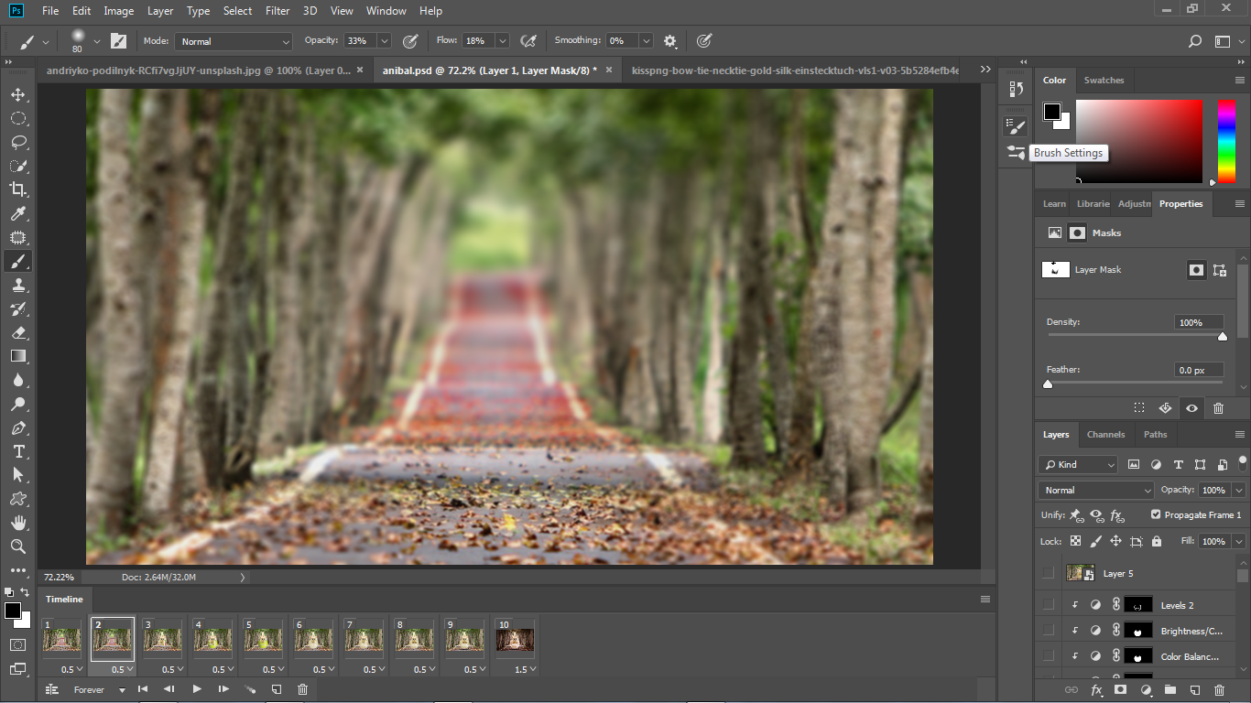The height and width of the screenshot is (703, 1251).
Task: Show the Levels 2 layer visibility
Action: (x=1048, y=605)
